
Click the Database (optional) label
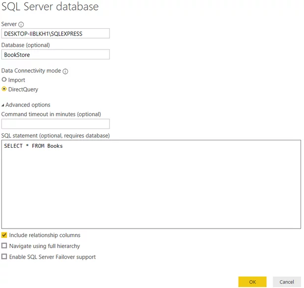click(26, 45)
